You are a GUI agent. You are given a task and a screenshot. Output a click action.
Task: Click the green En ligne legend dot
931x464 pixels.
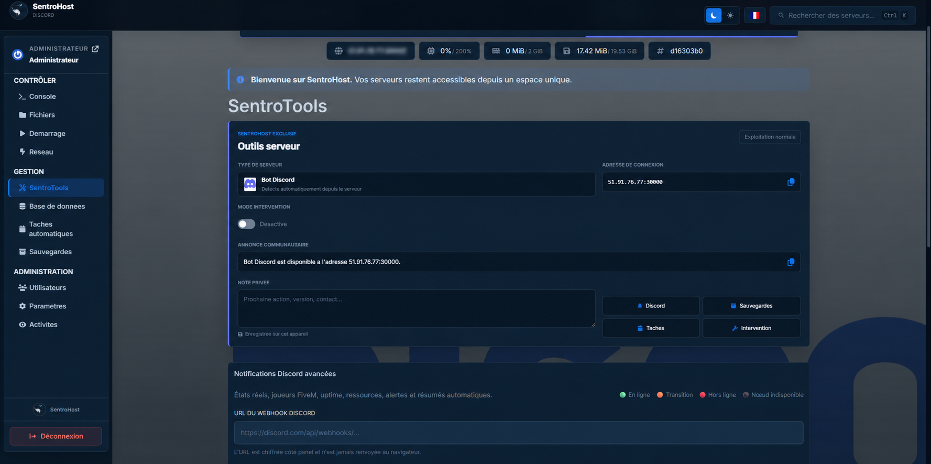point(622,395)
